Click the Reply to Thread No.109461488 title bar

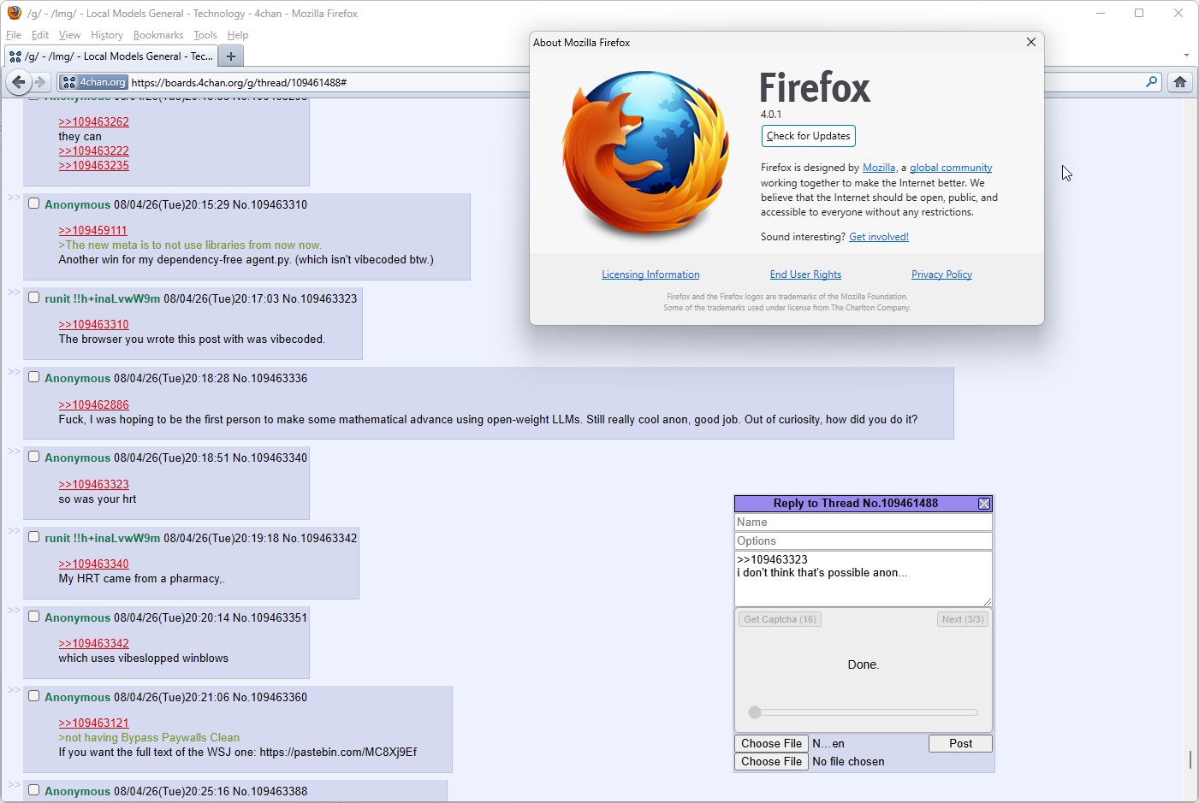tap(856, 504)
